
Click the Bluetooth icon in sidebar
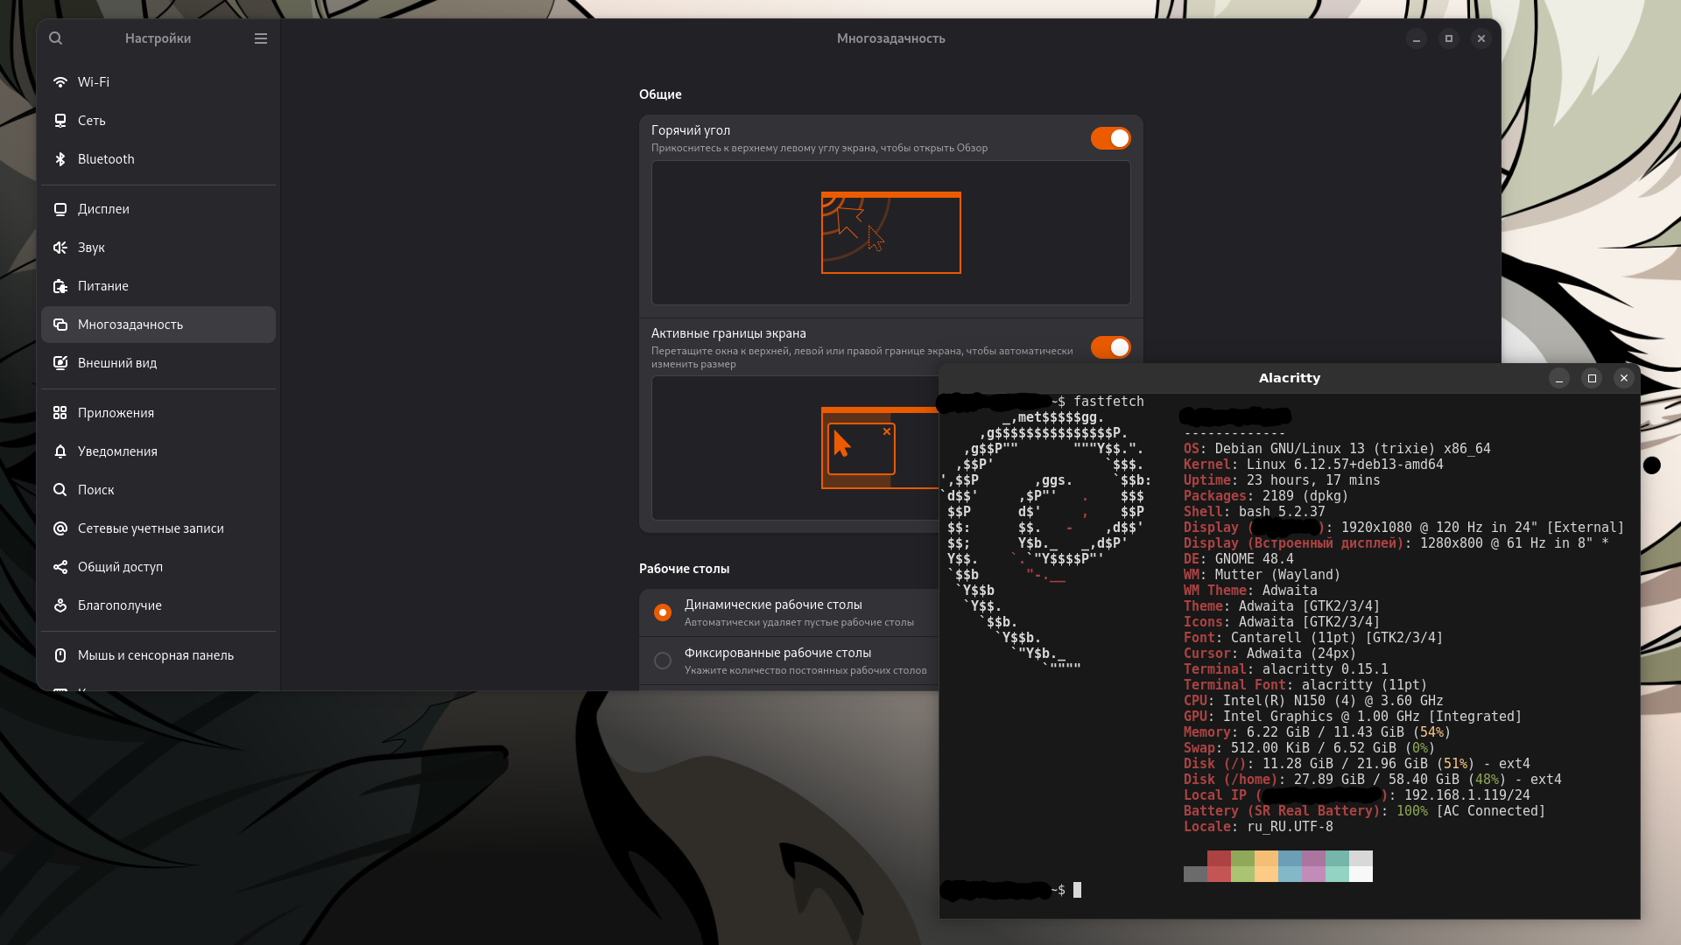pyautogui.click(x=60, y=159)
